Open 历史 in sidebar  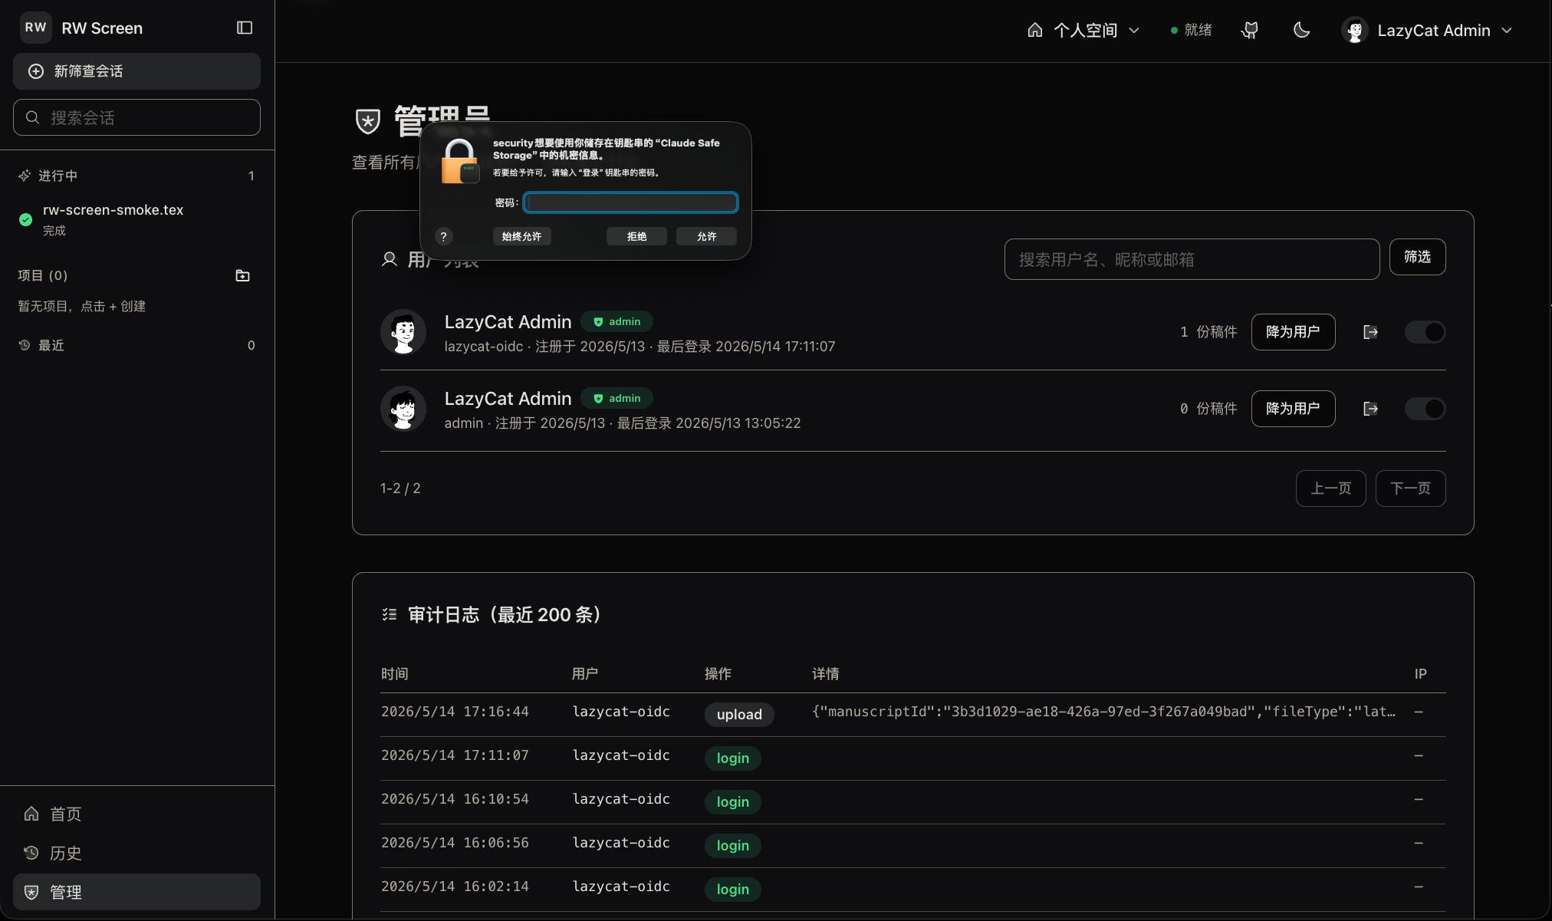point(136,853)
